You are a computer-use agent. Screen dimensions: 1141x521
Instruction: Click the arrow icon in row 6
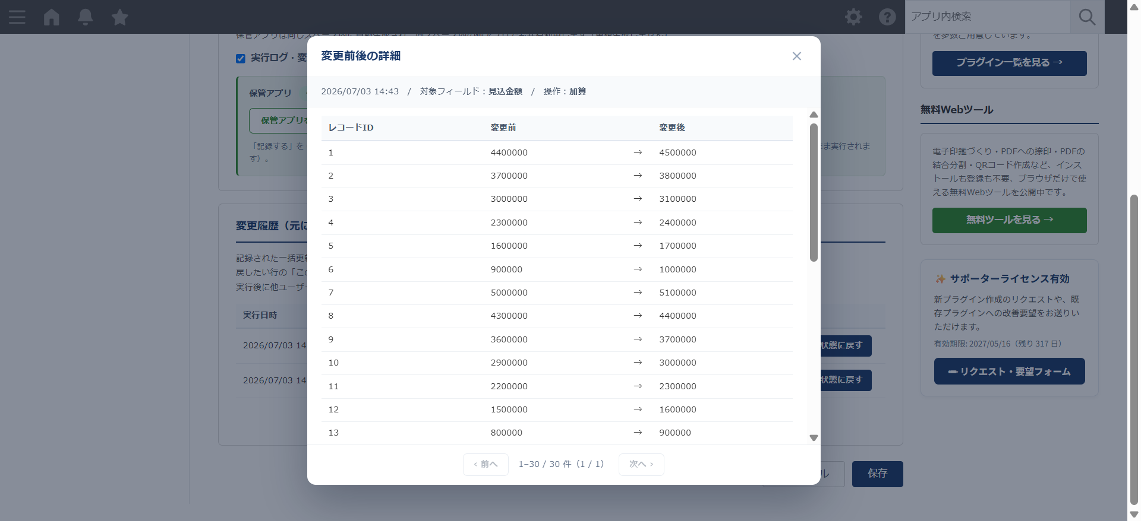coord(638,269)
